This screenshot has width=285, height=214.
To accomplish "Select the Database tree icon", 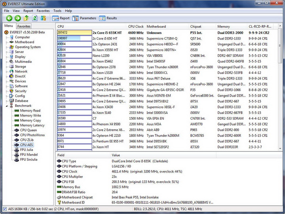I will pos(11,101).
